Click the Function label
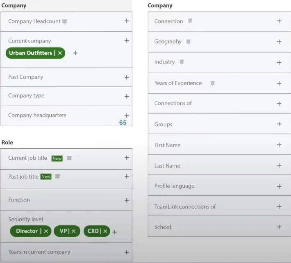This screenshot has height=263, width=291. click(19, 200)
